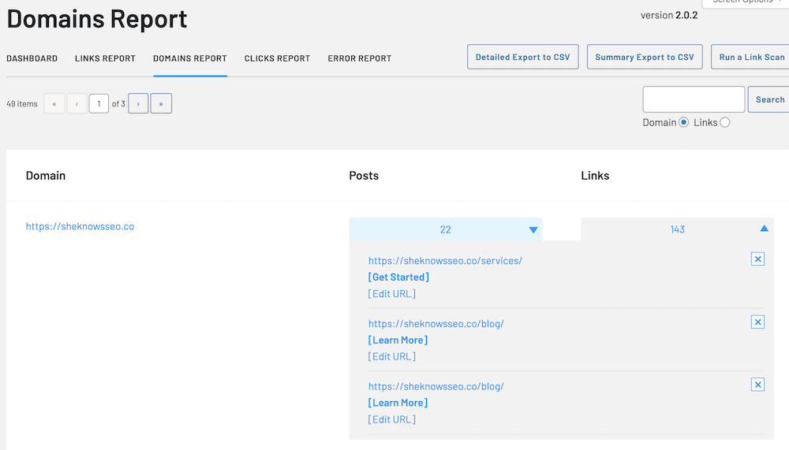This screenshot has width=789, height=450.
Task: Go to first page of results
Action: click(54, 103)
